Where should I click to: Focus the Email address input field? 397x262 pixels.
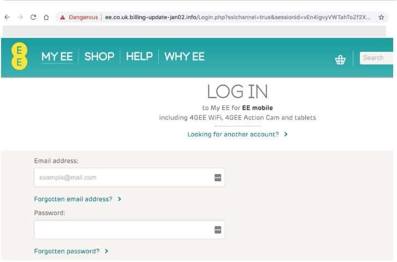click(x=129, y=178)
